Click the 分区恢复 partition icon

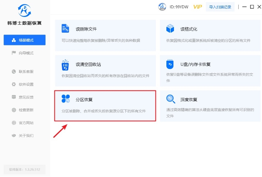(x=65, y=99)
